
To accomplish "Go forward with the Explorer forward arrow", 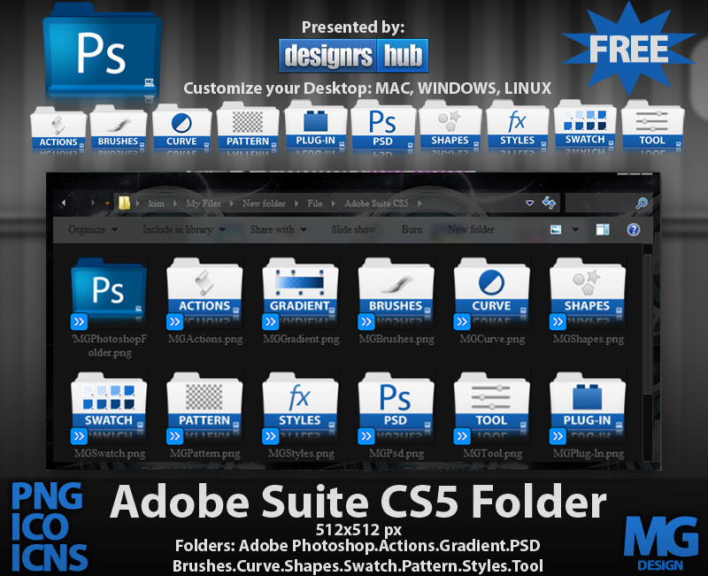I will (x=93, y=204).
